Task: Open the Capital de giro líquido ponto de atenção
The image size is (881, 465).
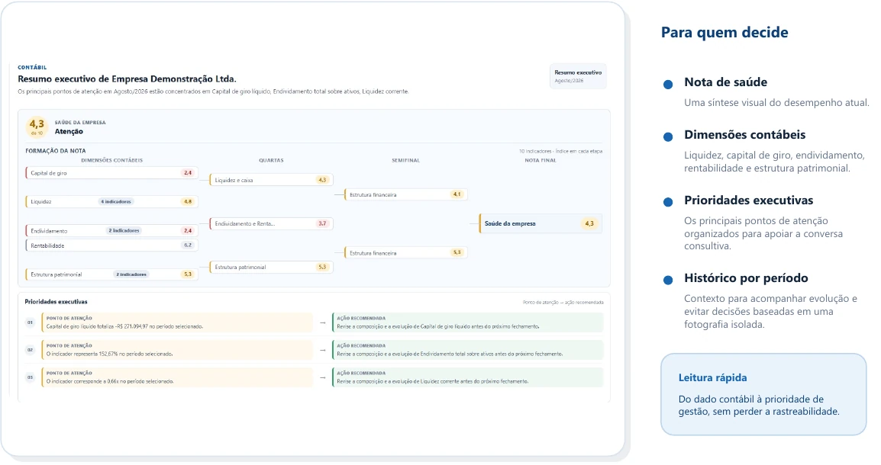Action: [177, 322]
